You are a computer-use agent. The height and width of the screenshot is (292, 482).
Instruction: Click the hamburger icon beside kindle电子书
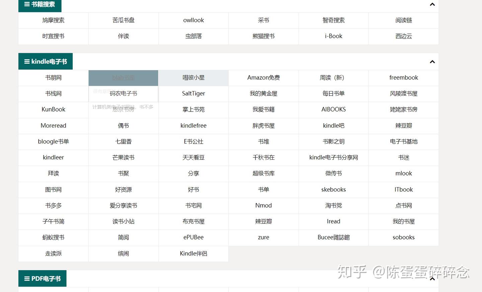coord(26,61)
